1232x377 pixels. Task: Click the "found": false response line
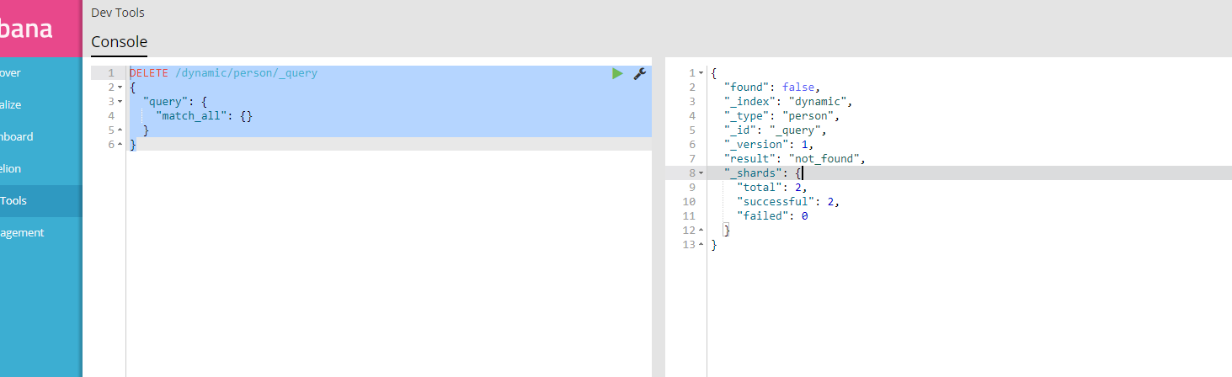(772, 88)
